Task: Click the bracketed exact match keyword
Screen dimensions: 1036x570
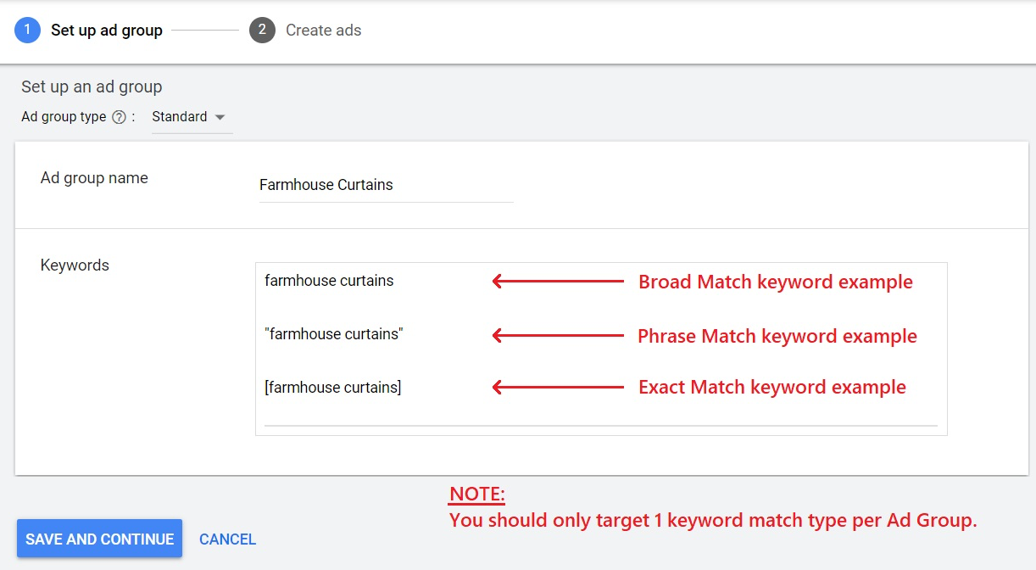Action: point(332,387)
